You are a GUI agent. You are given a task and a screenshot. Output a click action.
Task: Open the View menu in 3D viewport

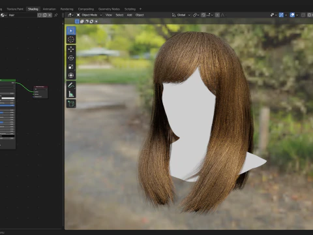coord(109,15)
